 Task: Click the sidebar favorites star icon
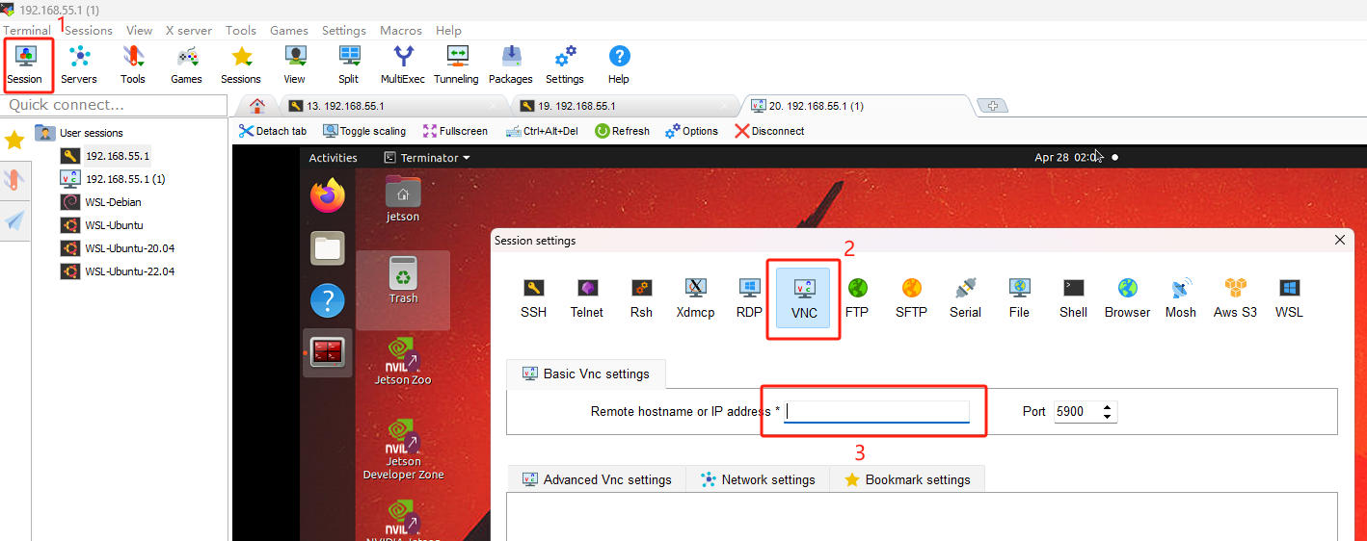tap(14, 141)
